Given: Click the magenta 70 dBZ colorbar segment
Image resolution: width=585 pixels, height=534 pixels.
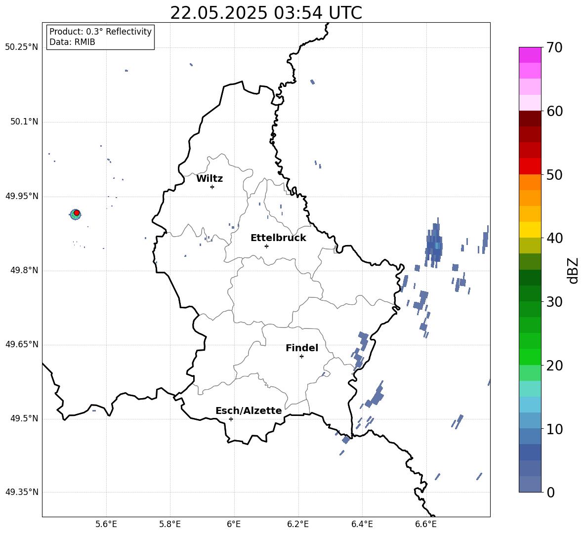Looking at the screenshot, I should click(x=530, y=55).
